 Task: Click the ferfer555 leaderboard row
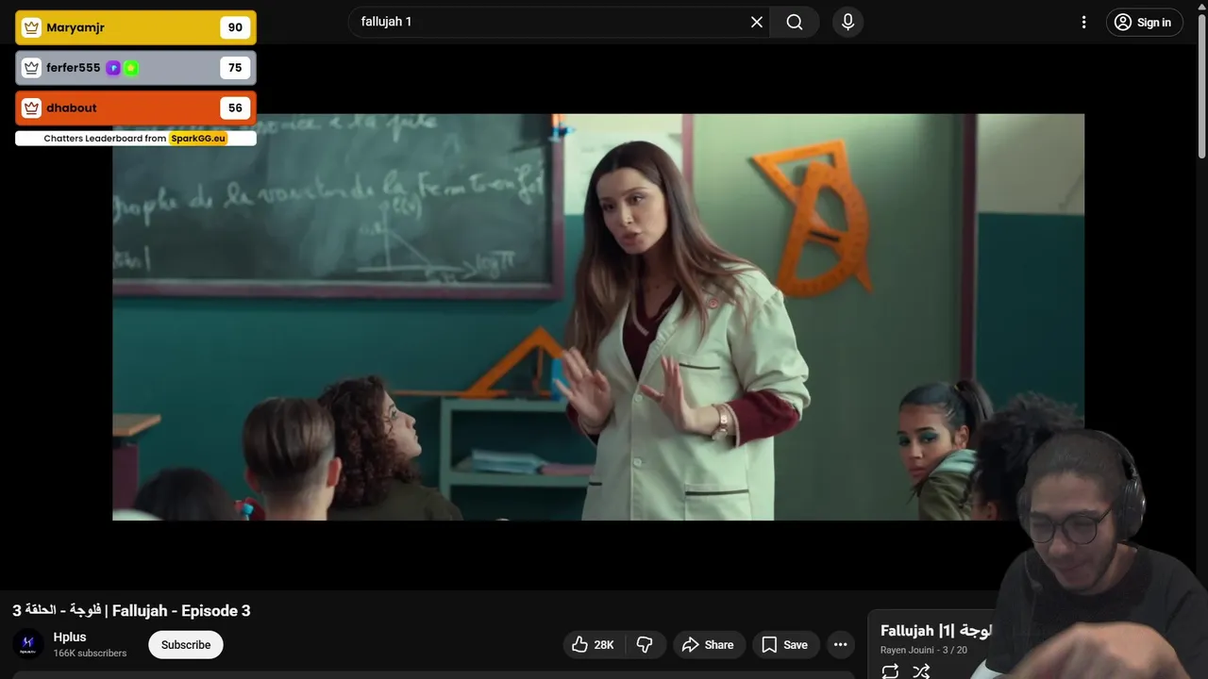[x=136, y=68]
